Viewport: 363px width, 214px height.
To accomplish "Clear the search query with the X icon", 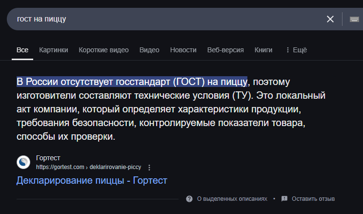I will pyautogui.click(x=330, y=19).
